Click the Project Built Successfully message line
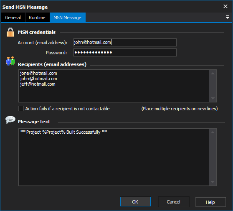 [x=64, y=132]
